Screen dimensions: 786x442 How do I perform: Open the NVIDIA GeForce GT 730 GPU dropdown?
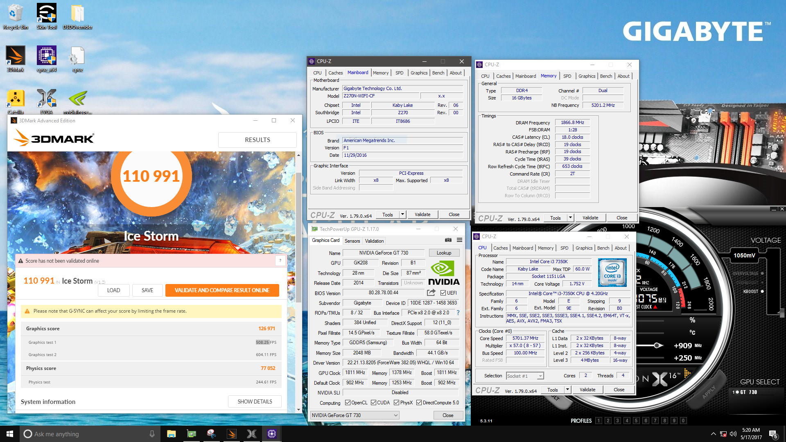[x=355, y=415]
